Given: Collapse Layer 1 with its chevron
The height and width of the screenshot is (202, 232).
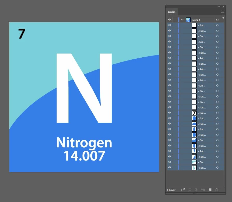Looking at the screenshot, I should pos(182,20).
